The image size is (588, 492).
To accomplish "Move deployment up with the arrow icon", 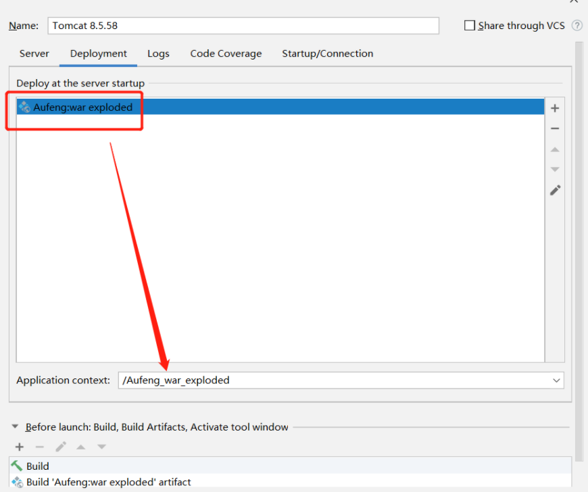I will pos(555,149).
